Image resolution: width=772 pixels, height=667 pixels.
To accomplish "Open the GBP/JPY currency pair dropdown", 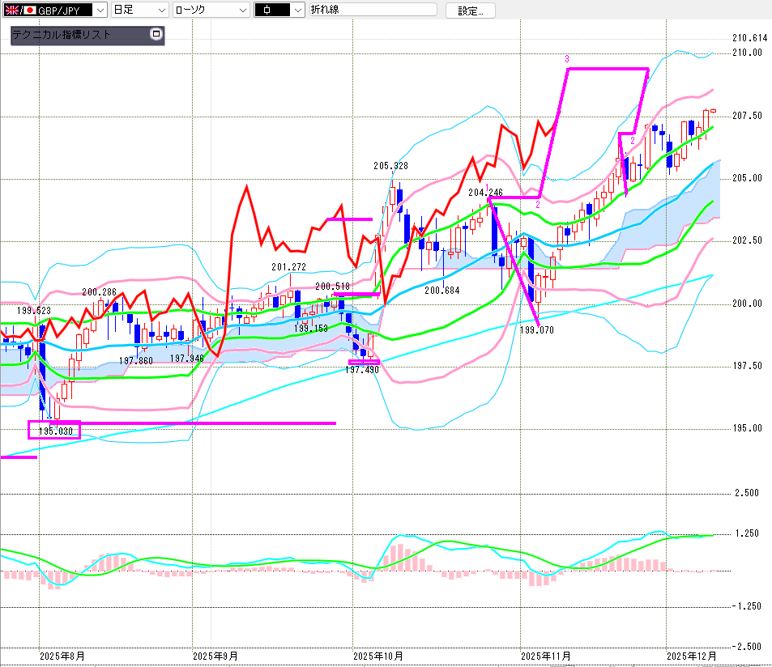I will [x=99, y=10].
